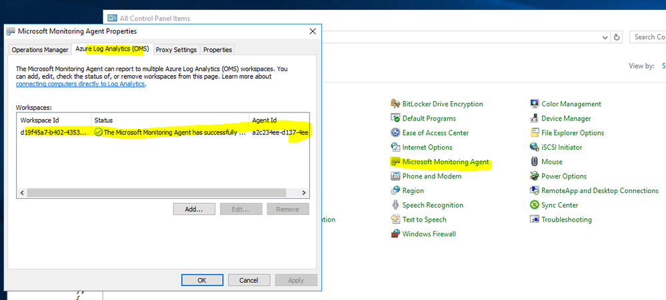Open BitLocker Drive Encryption icon
666x300 pixels.
[395, 104]
